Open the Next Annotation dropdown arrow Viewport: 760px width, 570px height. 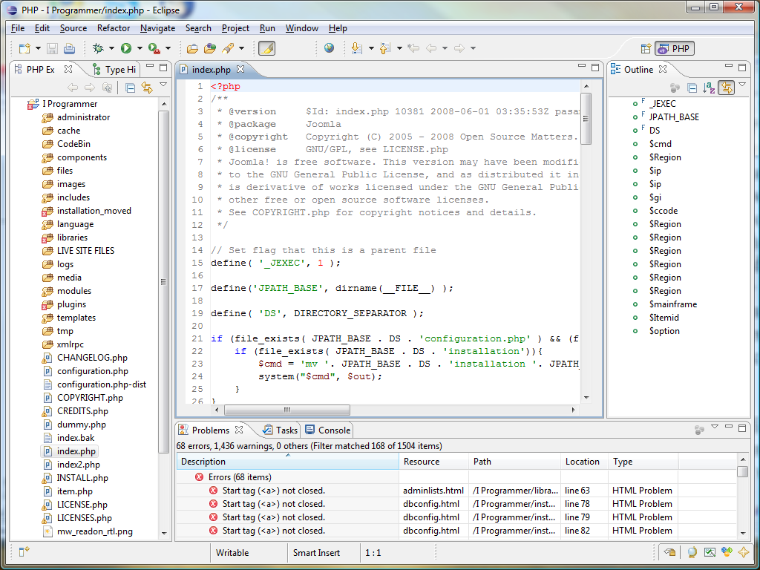pos(371,48)
